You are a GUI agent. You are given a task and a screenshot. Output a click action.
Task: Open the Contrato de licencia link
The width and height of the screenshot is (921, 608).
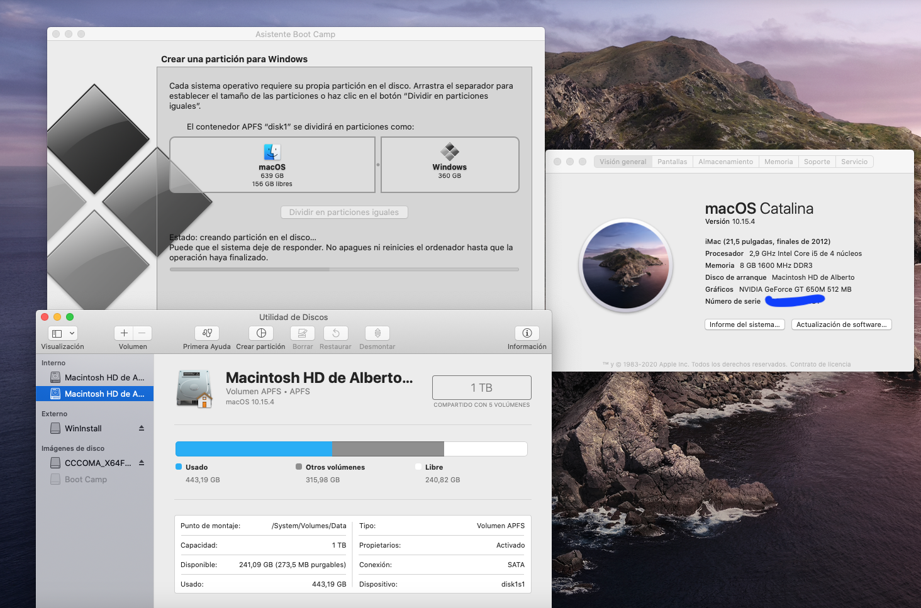pos(820,365)
